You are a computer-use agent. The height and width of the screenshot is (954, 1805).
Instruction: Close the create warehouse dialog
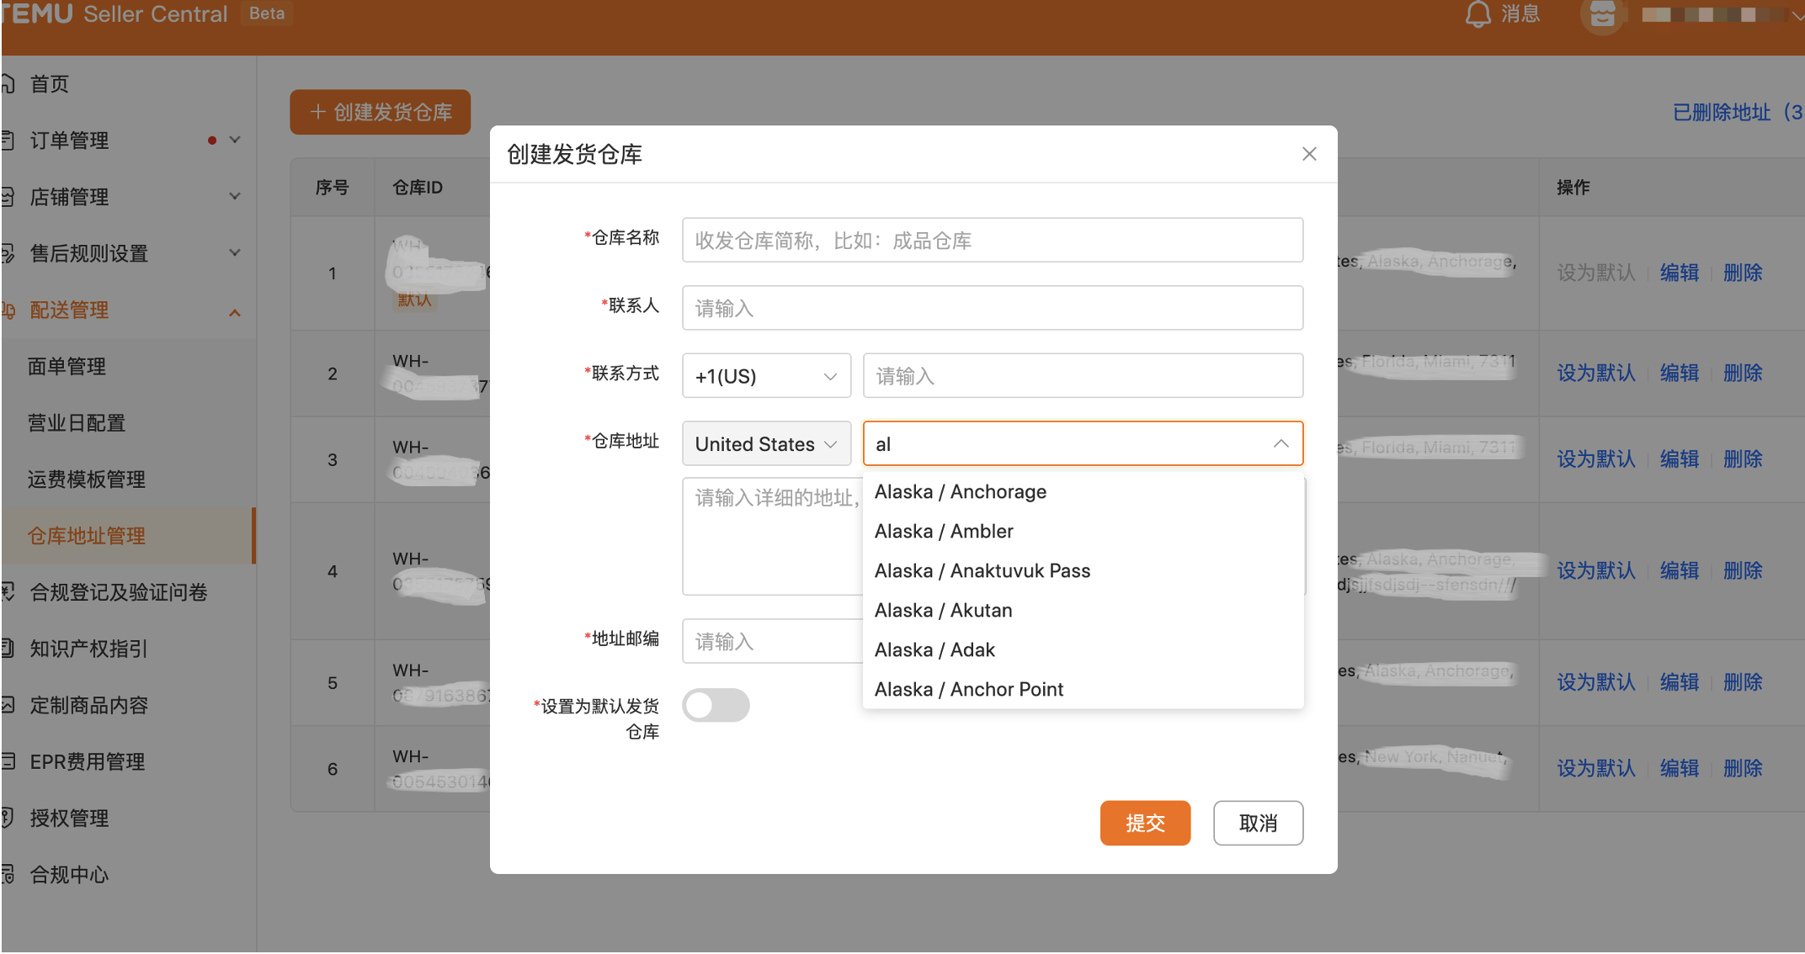(x=1309, y=154)
